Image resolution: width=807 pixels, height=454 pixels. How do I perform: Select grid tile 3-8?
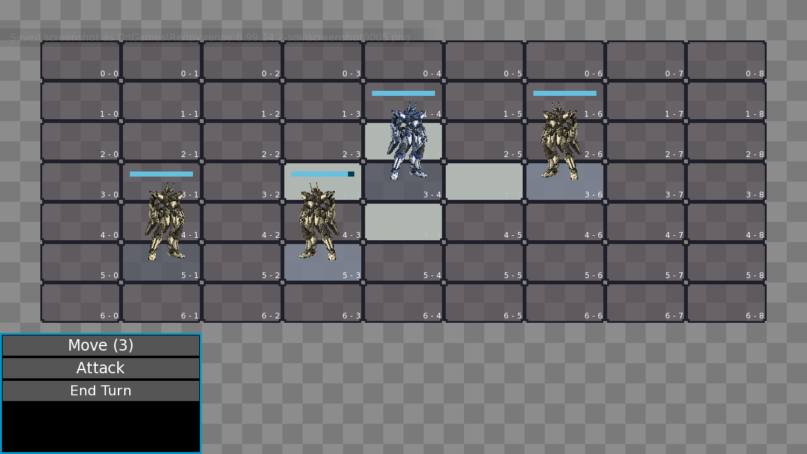point(726,182)
